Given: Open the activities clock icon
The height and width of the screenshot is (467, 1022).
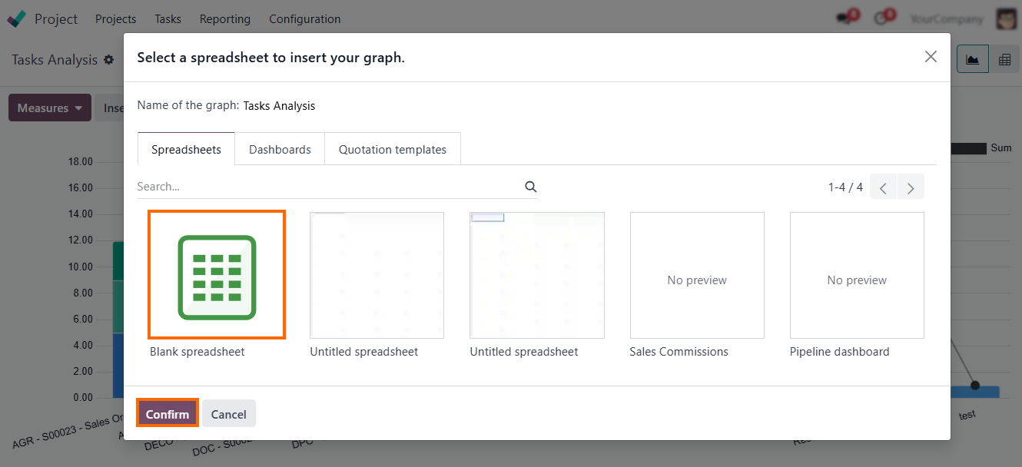Looking at the screenshot, I should click(x=882, y=18).
